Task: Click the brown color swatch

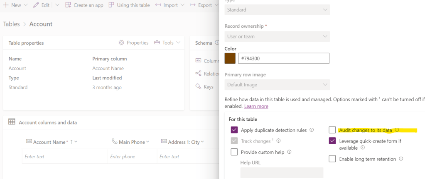Action: tap(230, 58)
